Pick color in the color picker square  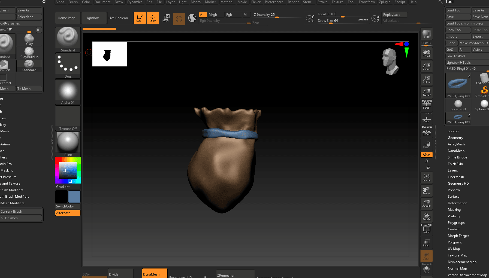[x=68, y=170]
